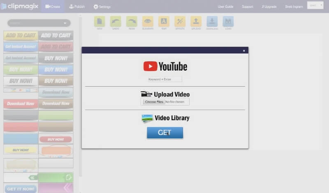Select the yellow ADD TO CART button graphic
The image size is (329, 193).
(21, 35)
